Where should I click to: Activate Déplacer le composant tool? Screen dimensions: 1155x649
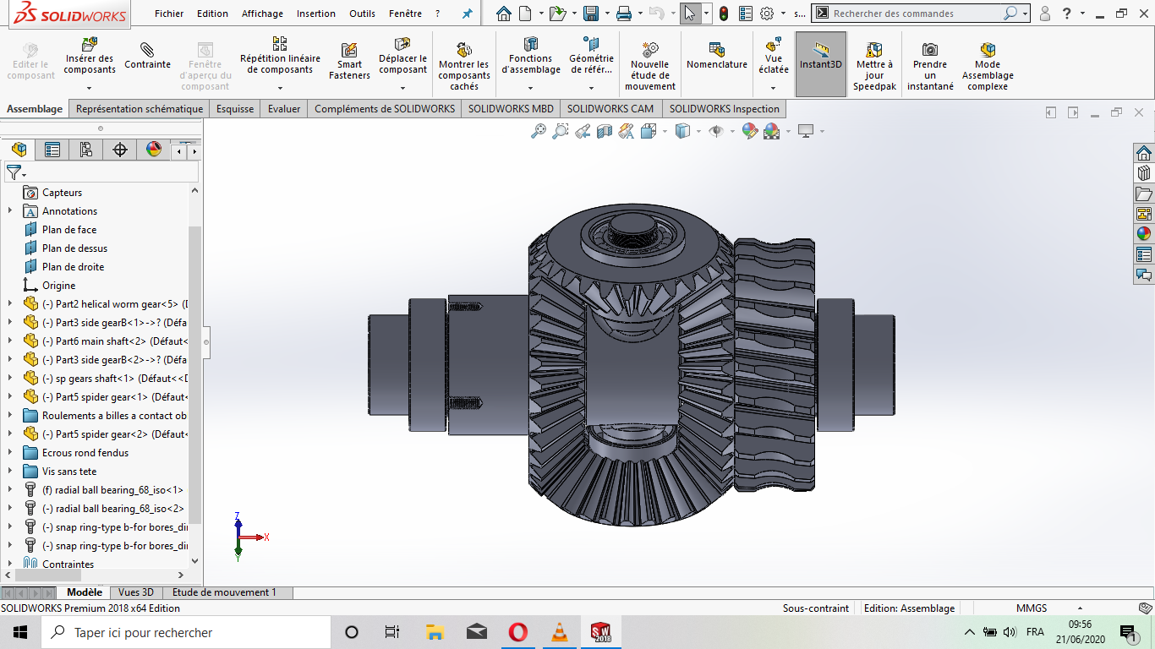point(402,56)
